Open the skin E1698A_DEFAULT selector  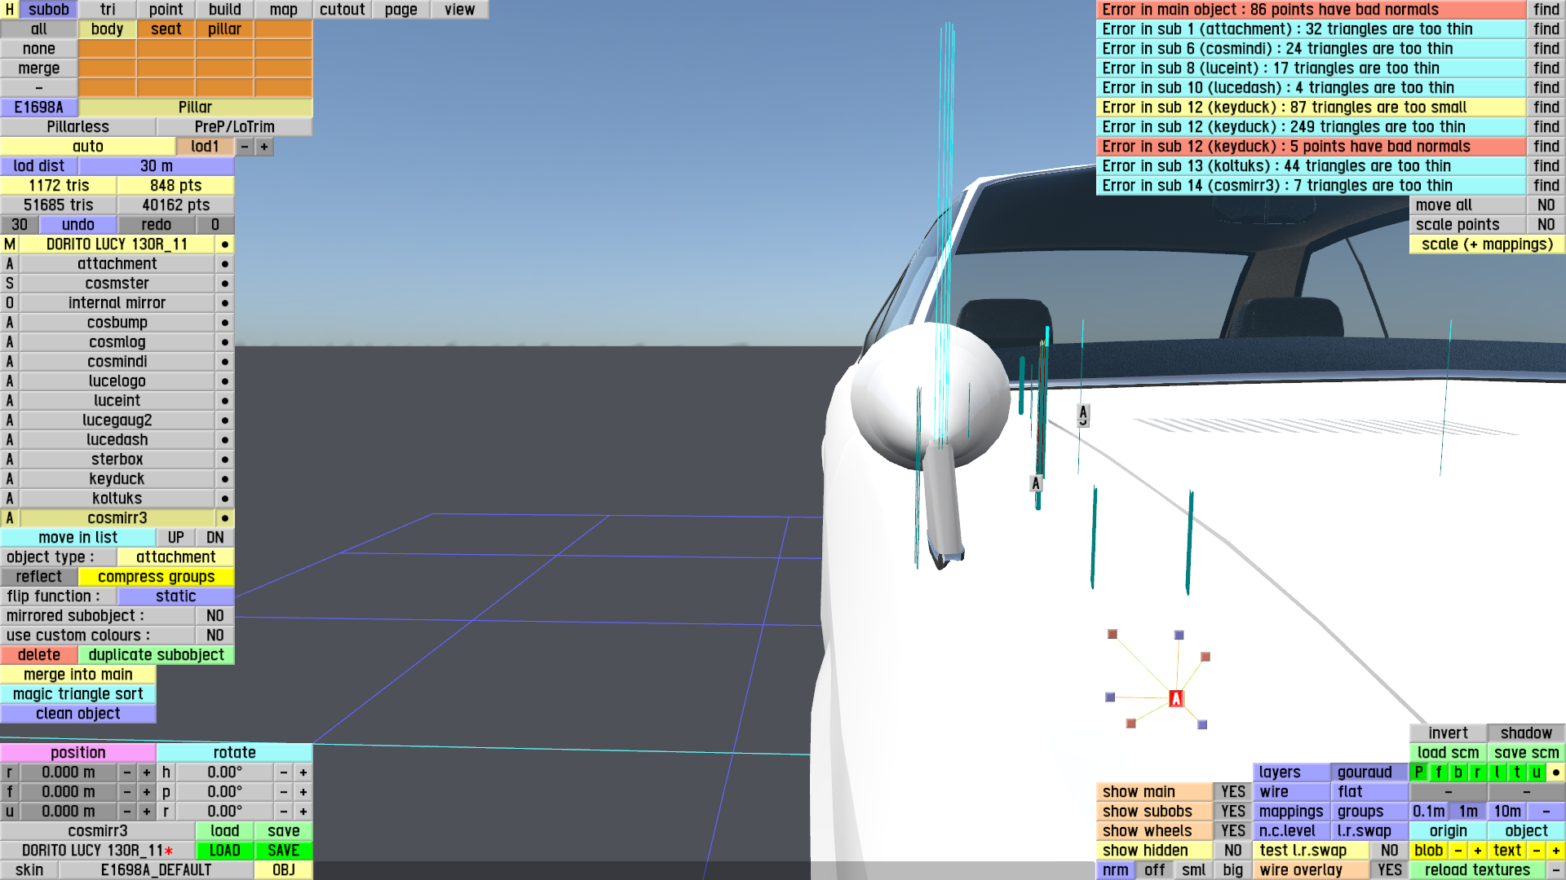156,870
